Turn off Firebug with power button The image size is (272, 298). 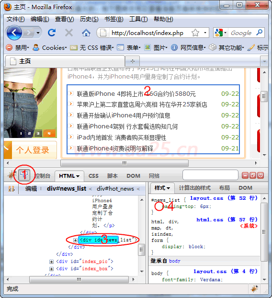(261, 175)
